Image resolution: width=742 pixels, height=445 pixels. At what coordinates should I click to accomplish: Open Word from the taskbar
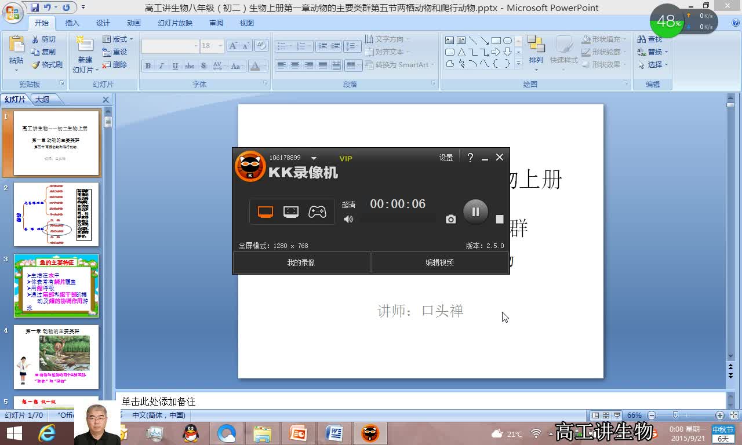coord(334,433)
